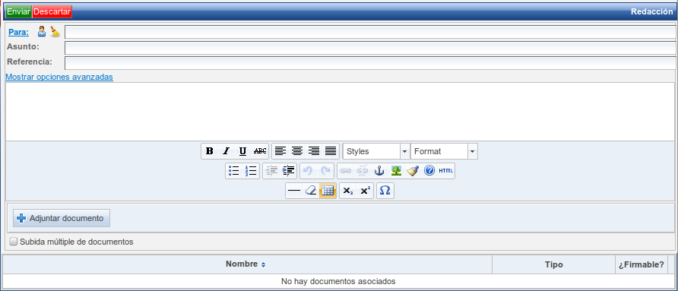Toggle Underline formatting
The width and height of the screenshot is (678, 291).
click(x=243, y=151)
